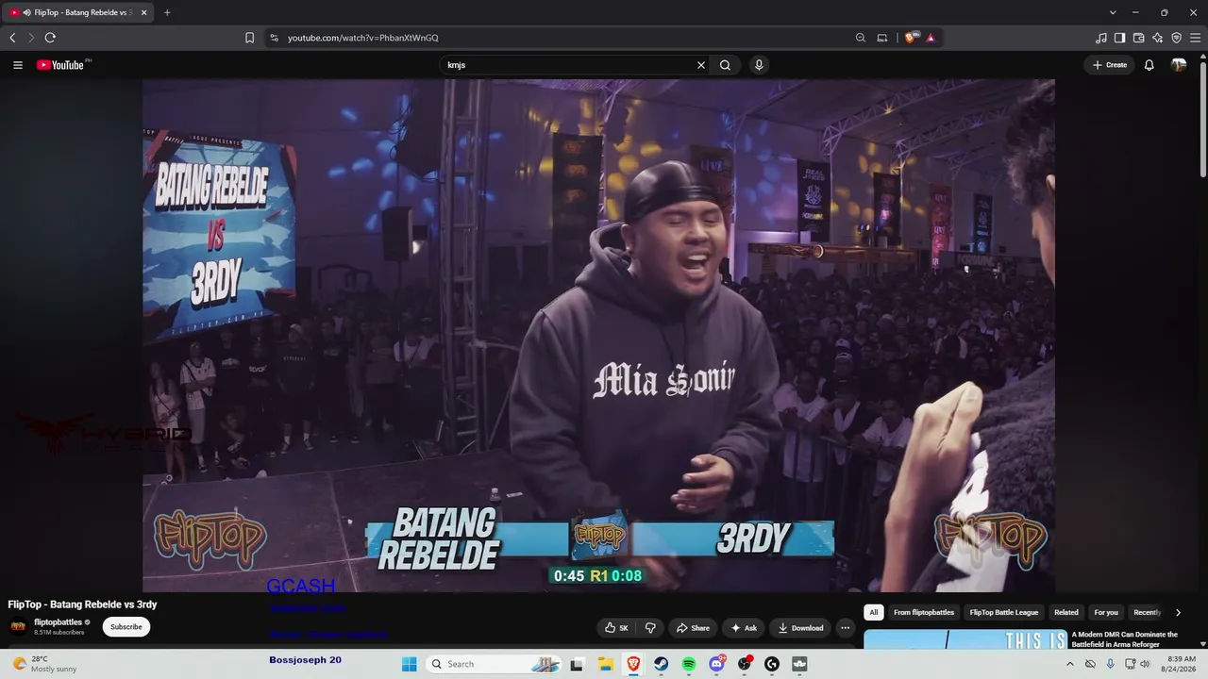Click the YouTube search input field
The height and width of the screenshot is (679, 1208).
point(569,65)
